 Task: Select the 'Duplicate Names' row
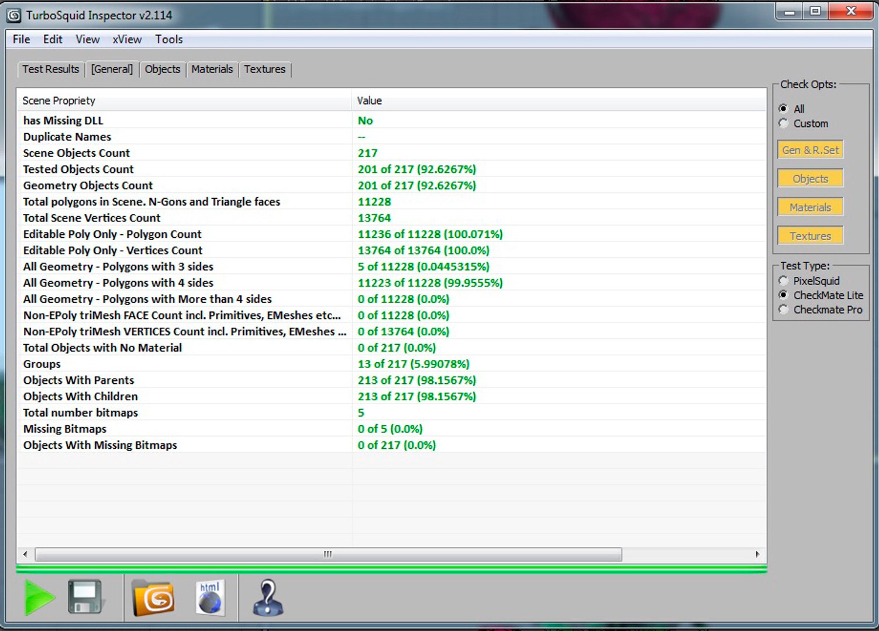392,137
